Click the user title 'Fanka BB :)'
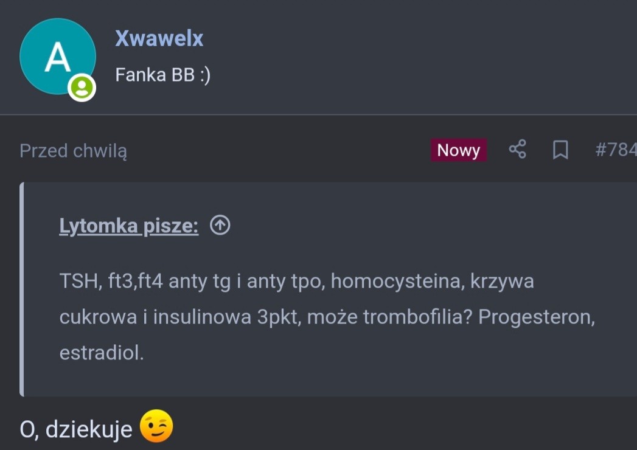Image resolution: width=637 pixels, height=450 pixels. tap(162, 75)
